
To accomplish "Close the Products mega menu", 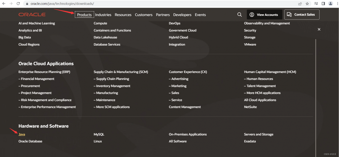I will pos(319,29).
